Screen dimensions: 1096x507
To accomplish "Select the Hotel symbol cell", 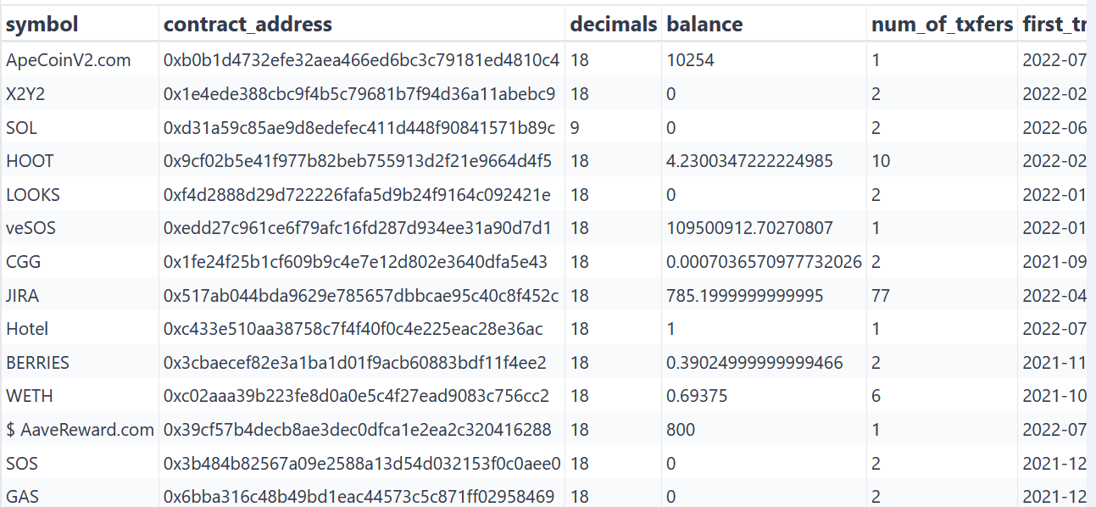I will (x=27, y=329).
